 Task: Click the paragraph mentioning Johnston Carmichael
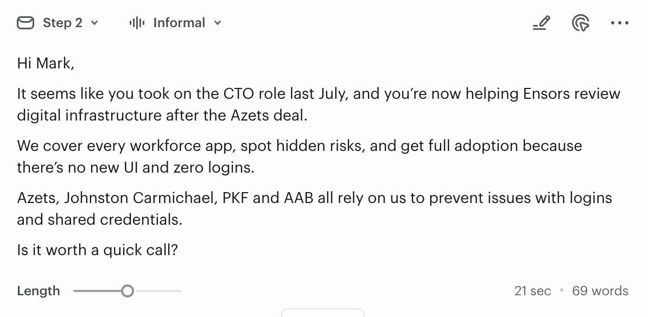pos(314,208)
